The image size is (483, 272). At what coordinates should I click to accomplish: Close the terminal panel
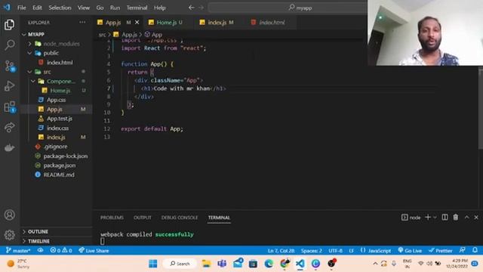point(476,218)
